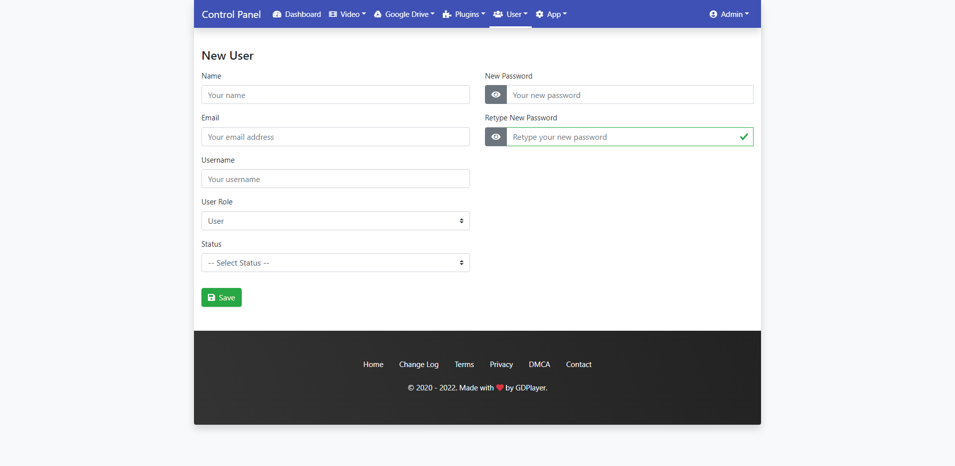Click the Your username field

[x=336, y=179]
